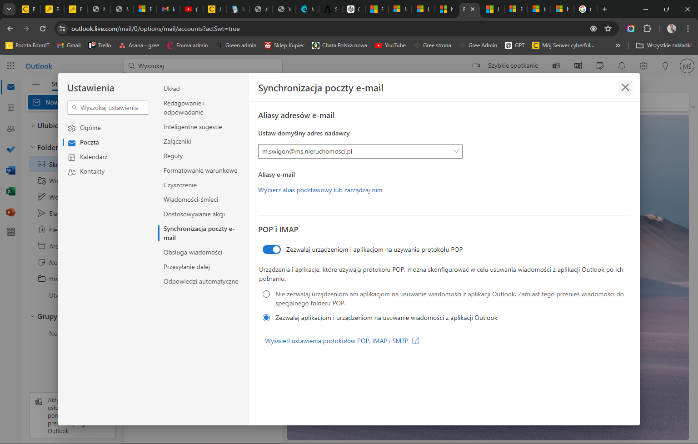Open the Calendar icon in the left sidebar
Viewport: 698px width, 444px height.
pos(11,108)
